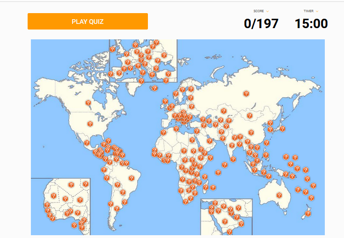Select the offshore island marker in West Africa inset
The height and width of the screenshot is (238, 344).
[74, 225]
